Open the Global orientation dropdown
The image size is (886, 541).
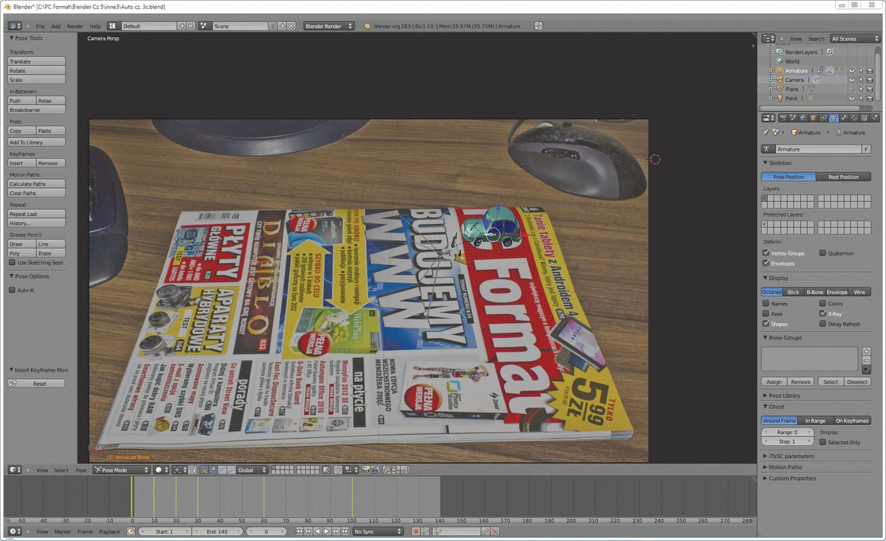[251, 470]
